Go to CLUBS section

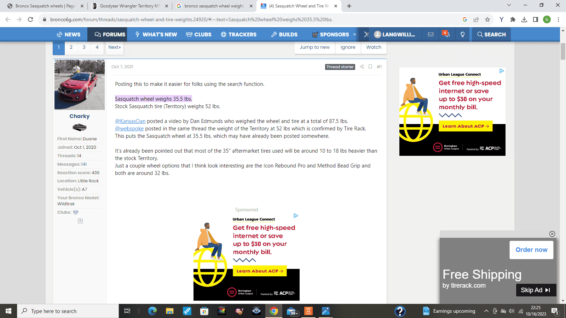198,34
